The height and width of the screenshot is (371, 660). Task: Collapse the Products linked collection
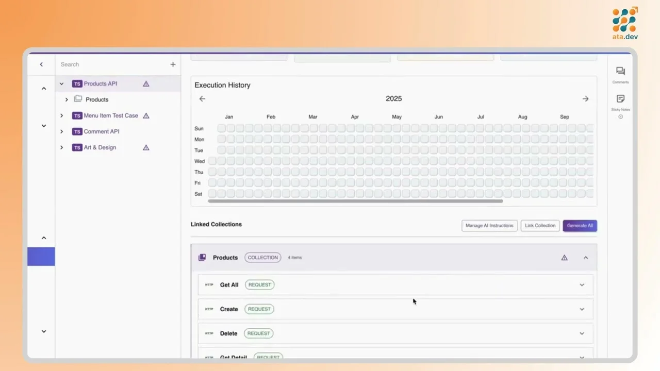click(x=585, y=258)
